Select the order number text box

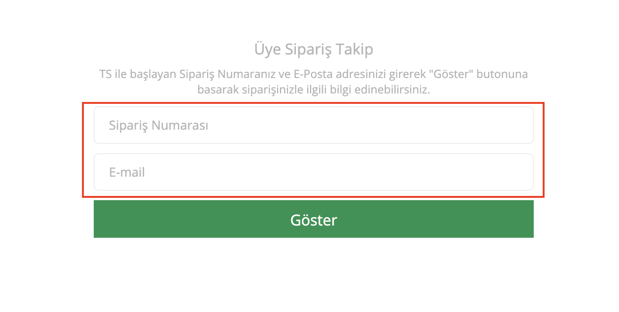tap(313, 125)
